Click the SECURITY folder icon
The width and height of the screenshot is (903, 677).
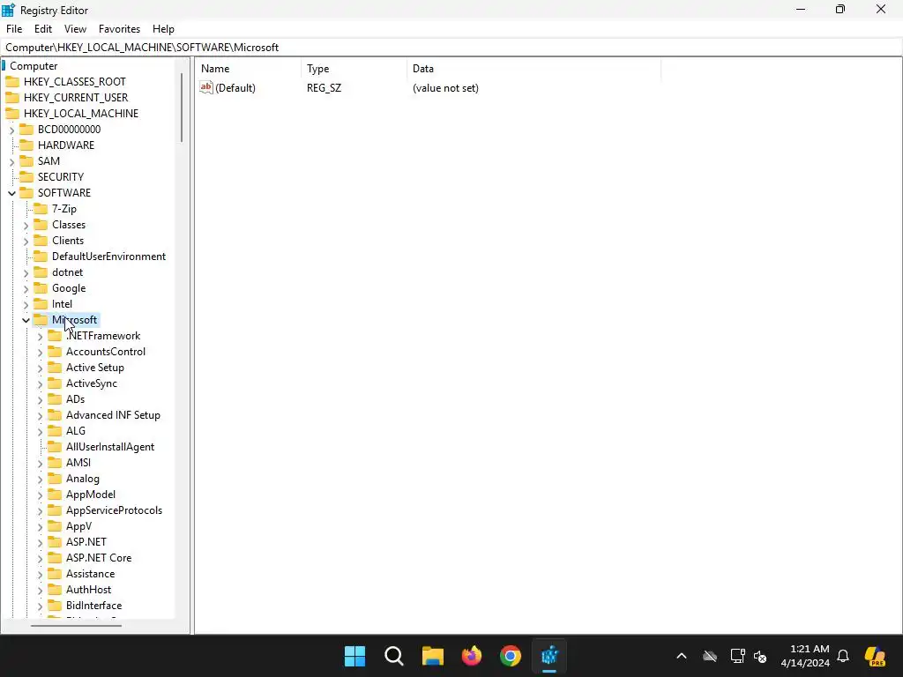click(26, 176)
